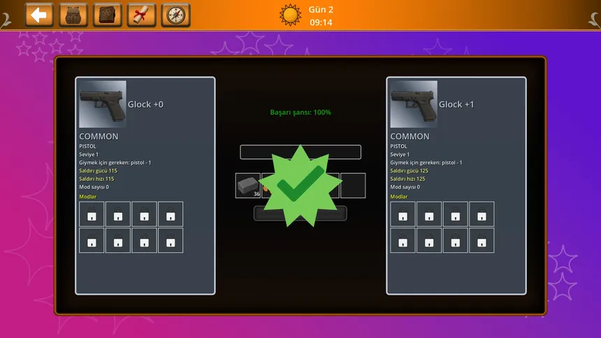This screenshot has height=338, width=601.
Task: Select first locked mod slot top row Glock +1
Action: pos(403,214)
